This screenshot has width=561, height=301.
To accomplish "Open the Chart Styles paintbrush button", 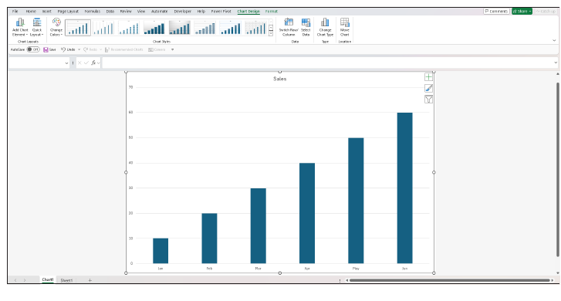I will tap(428, 89).
